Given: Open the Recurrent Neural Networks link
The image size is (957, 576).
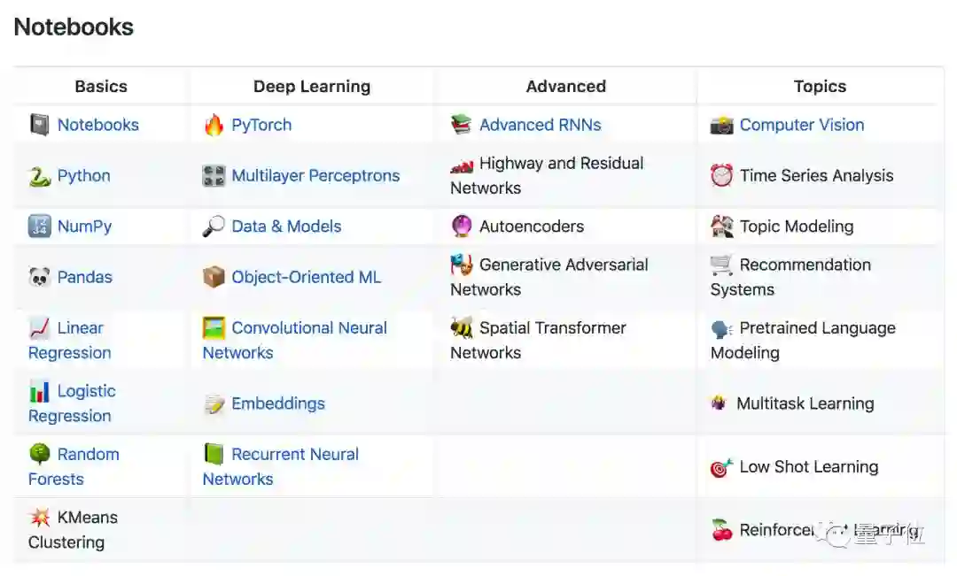Looking at the screenshot, I should (x=294, y=455).
